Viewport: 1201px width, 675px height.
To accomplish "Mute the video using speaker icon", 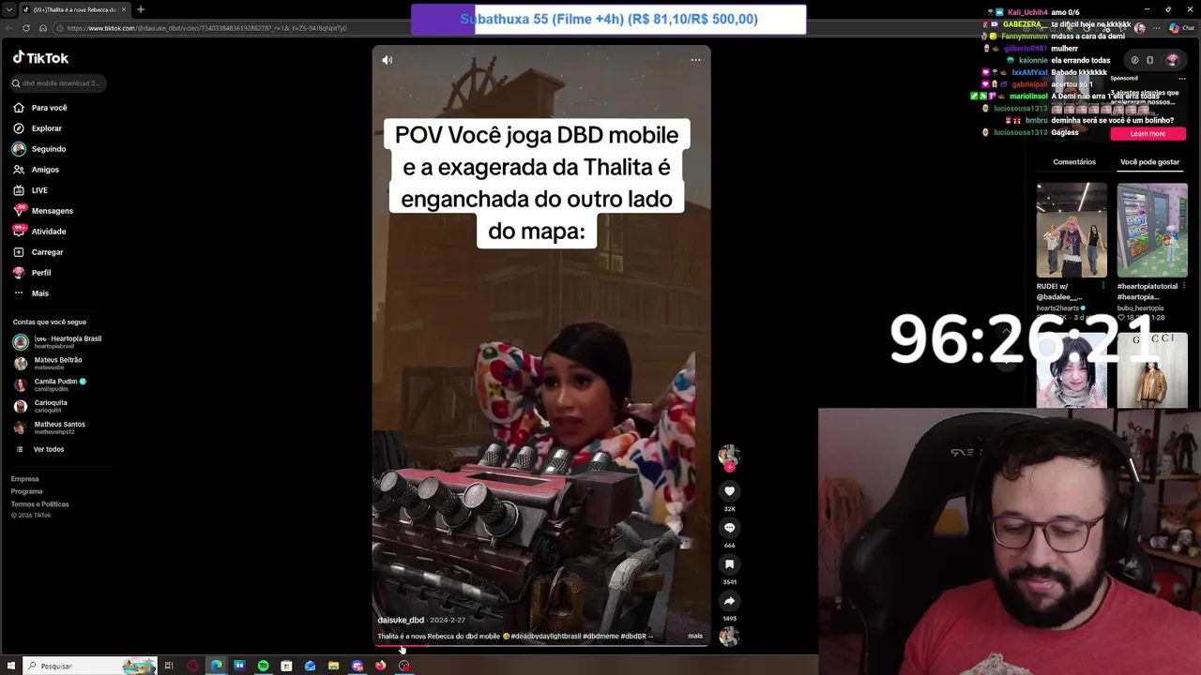I will (387, 60).
